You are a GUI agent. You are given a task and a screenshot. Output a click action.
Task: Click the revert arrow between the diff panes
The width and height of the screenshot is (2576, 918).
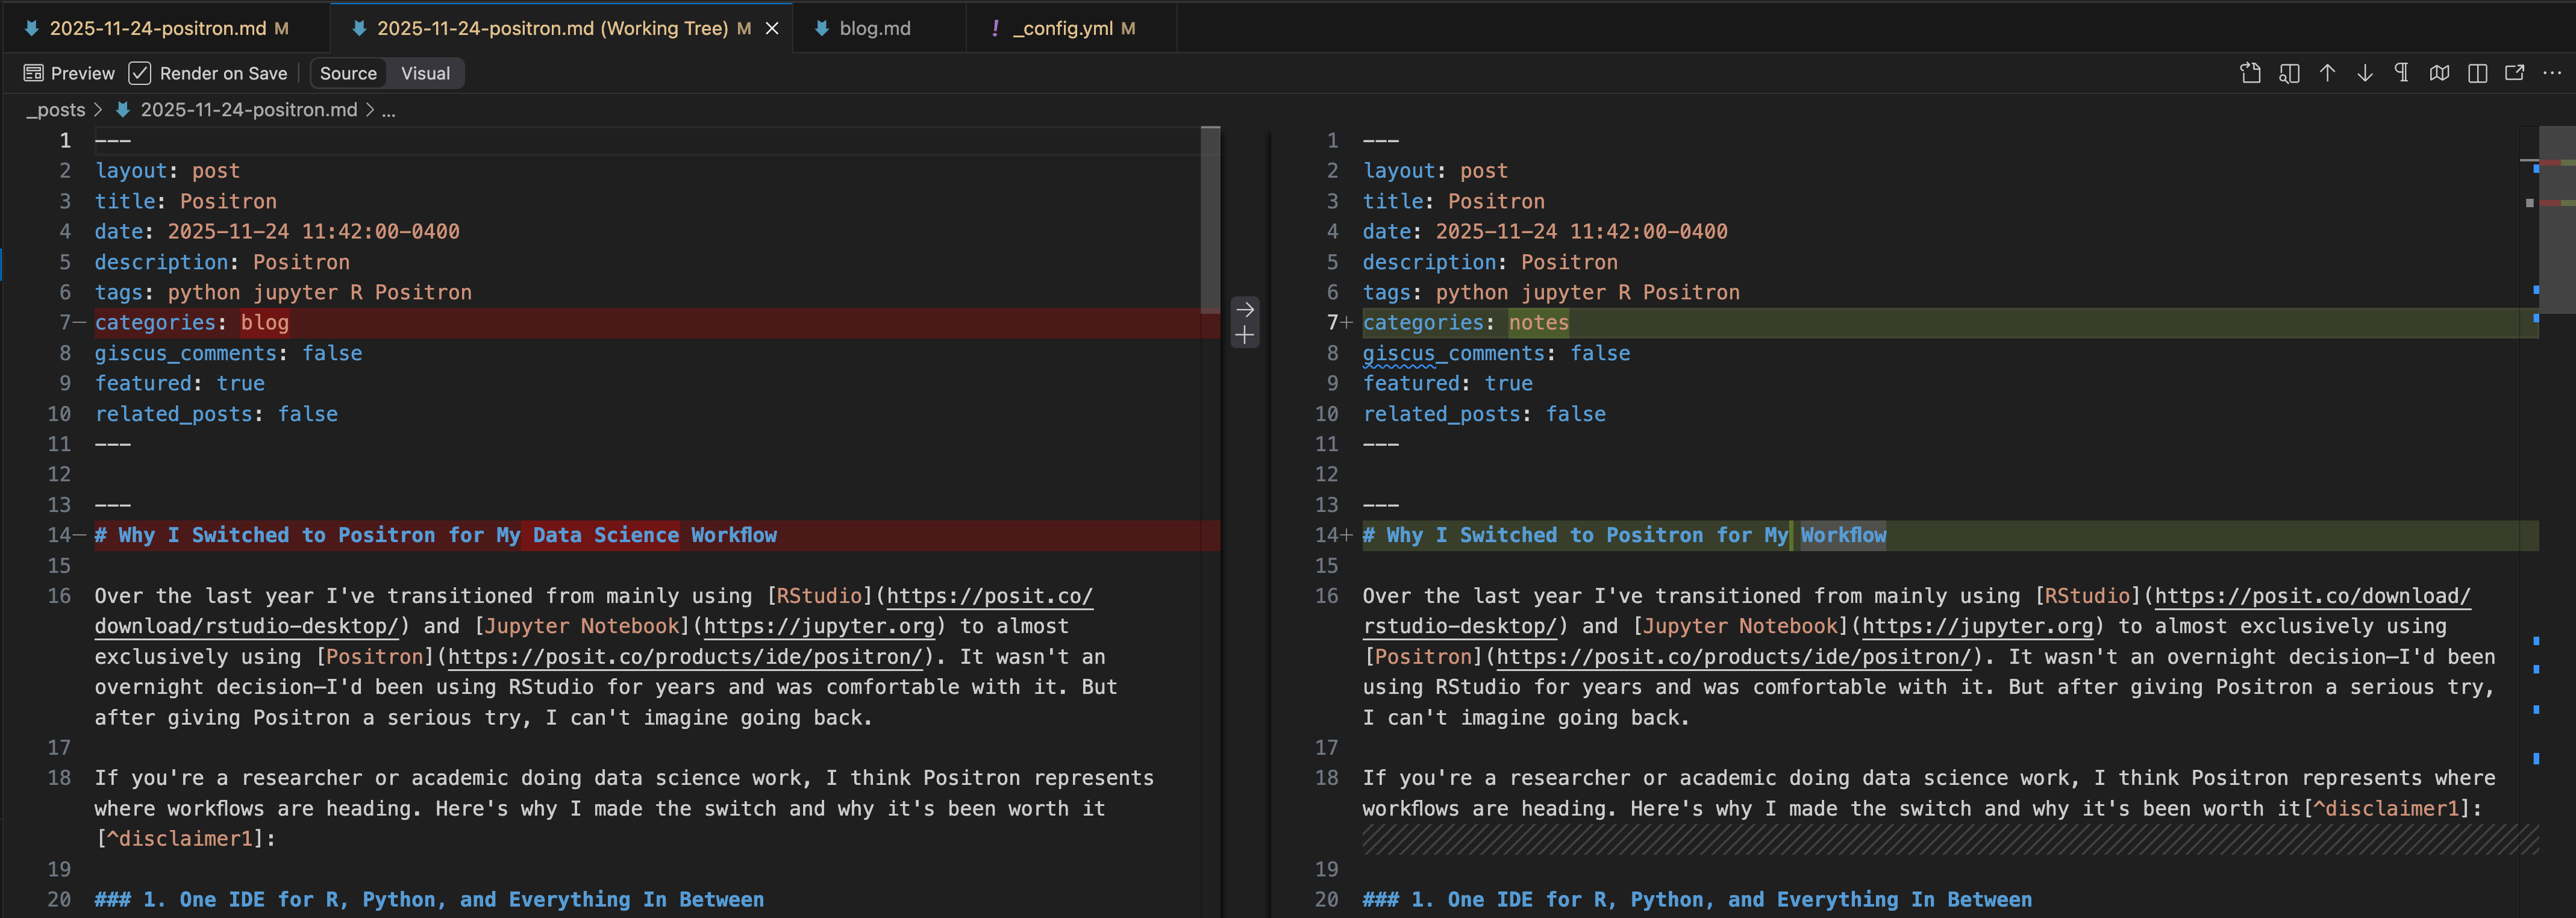(1245, 309)
